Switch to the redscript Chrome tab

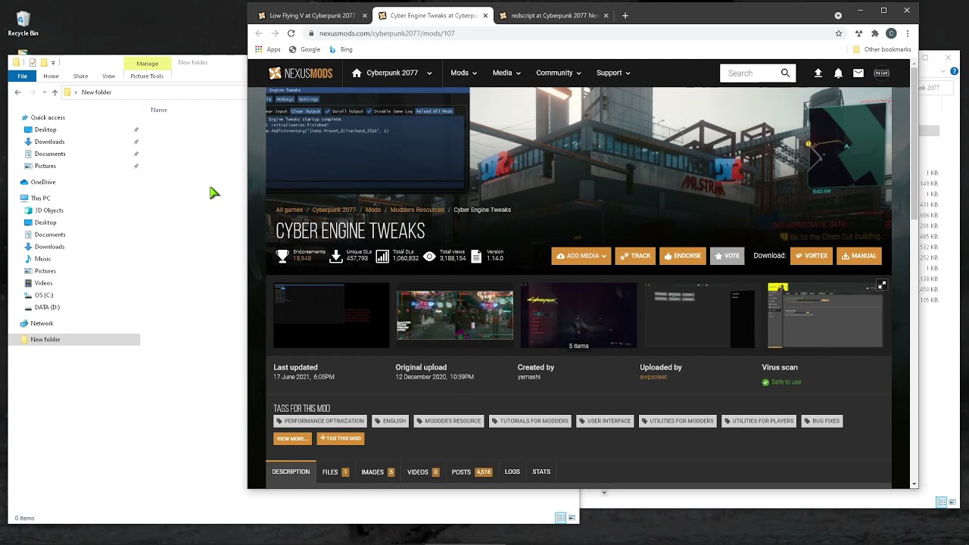pyautogui.click(x=553, y=15)
